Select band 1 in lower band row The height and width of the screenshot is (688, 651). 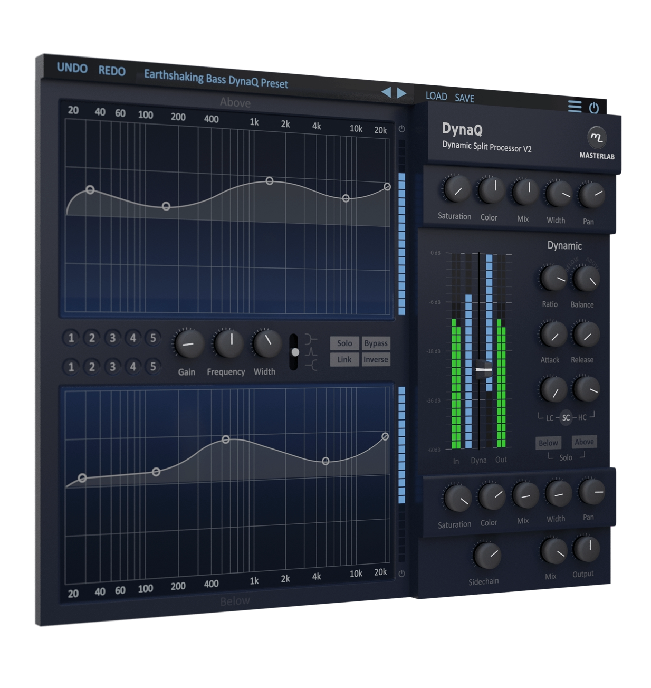71,367
